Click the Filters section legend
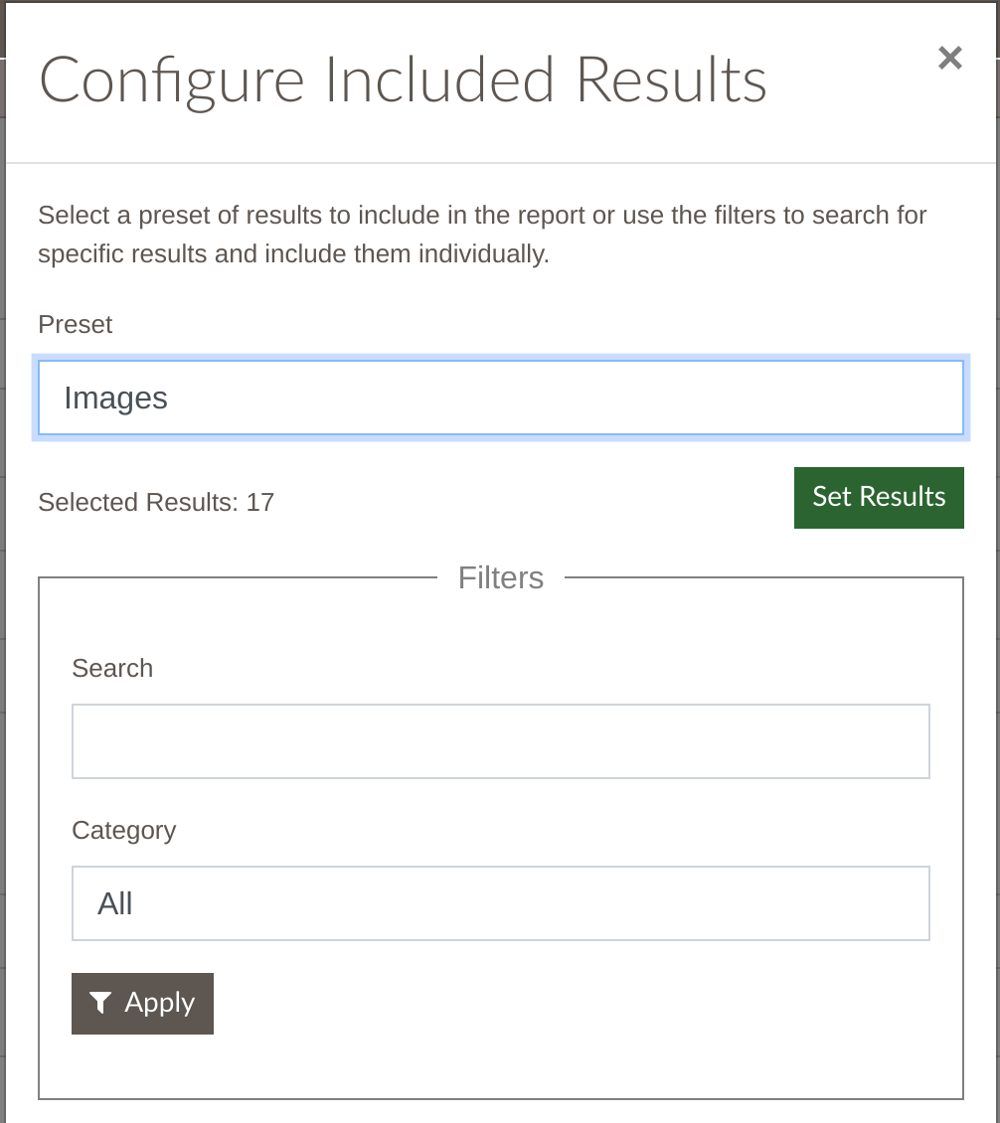Viewport: 1000px width, 1123px height. (501, 578)
